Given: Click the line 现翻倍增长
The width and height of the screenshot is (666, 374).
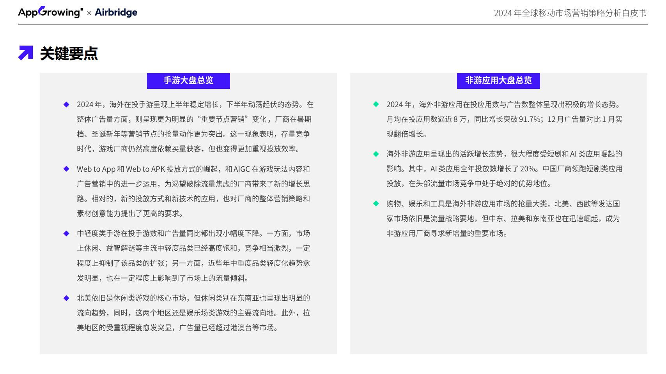Looking at the screenshot, I should pos(408,134).
